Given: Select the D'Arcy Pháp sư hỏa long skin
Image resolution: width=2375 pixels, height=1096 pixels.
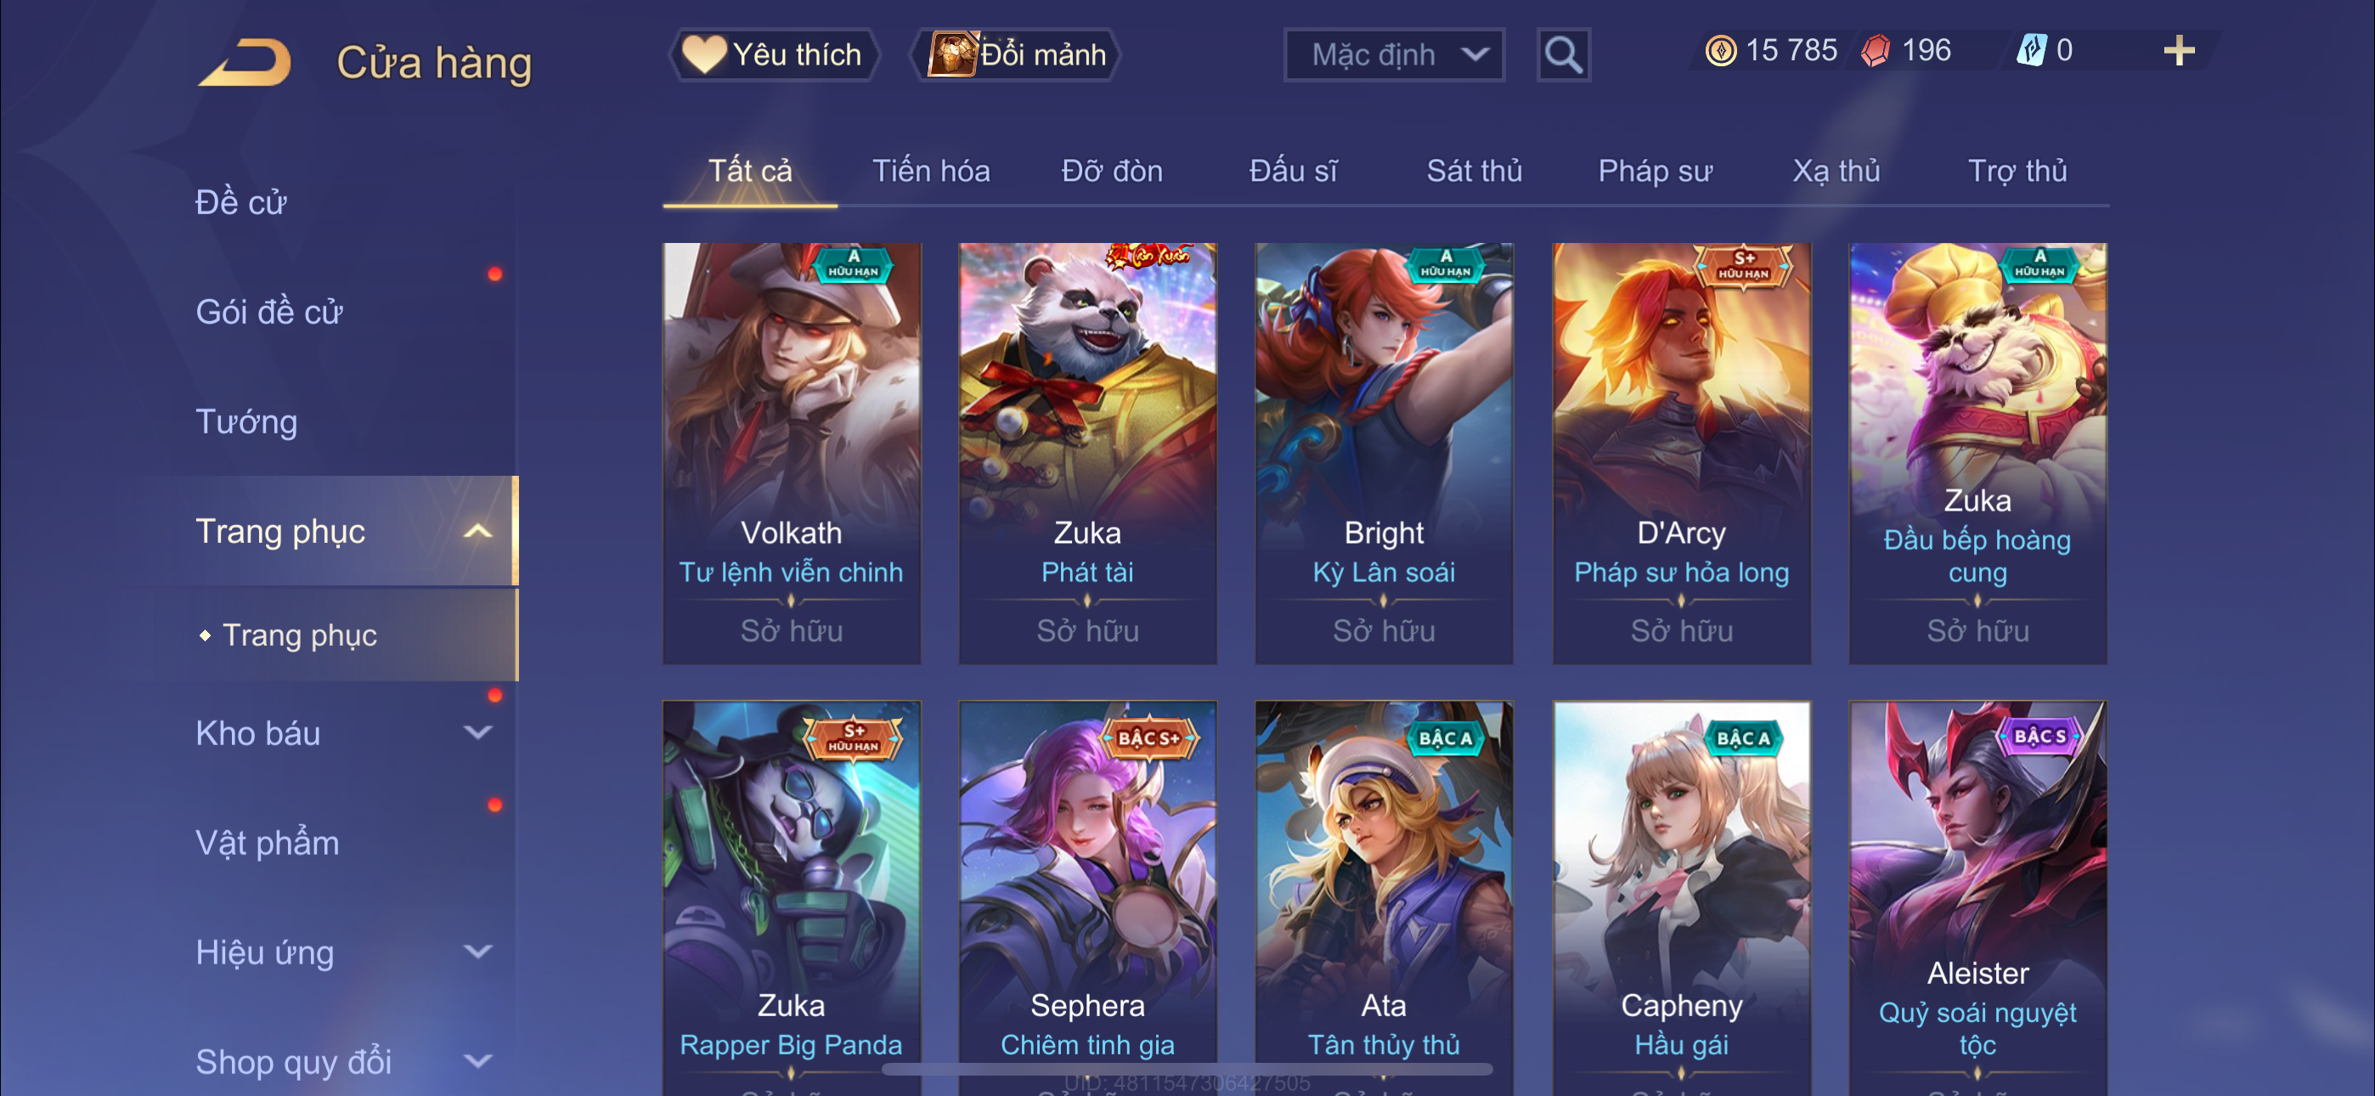Looking at the screenshot, I should click(x=1681, y=453).
